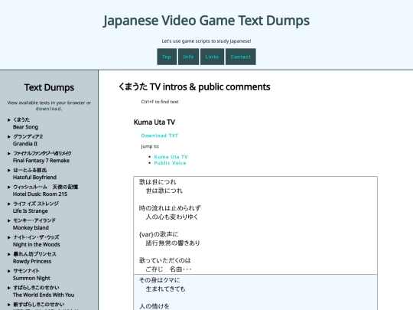Select the Summon Night label
The width and height of the screenshot is (413, 310).
31,278
